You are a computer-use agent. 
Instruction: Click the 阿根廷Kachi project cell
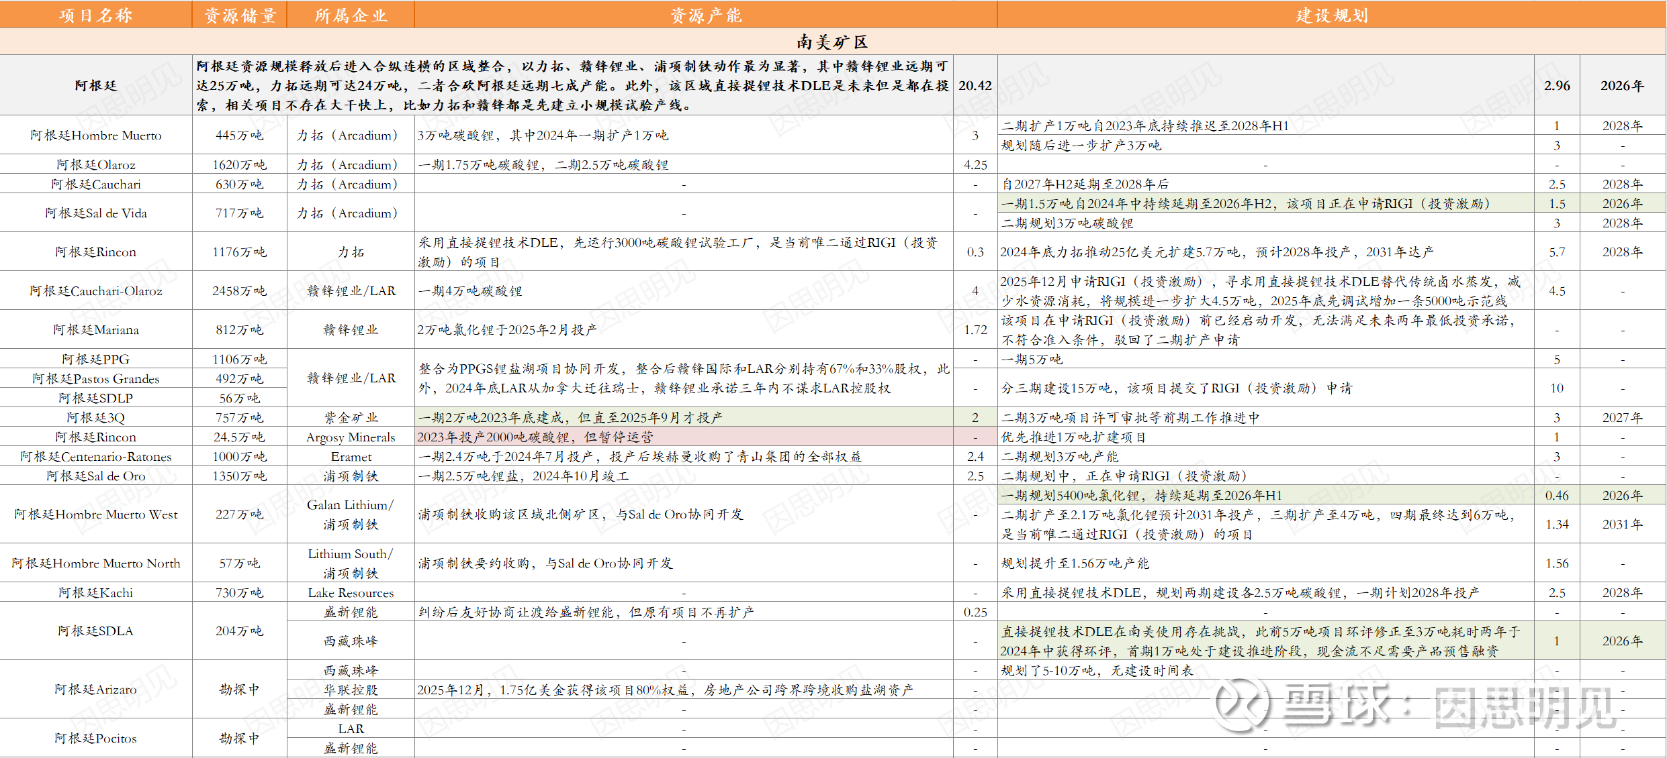click(x=96, y=593)
